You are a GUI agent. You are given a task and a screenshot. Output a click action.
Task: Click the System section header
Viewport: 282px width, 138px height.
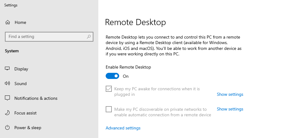(x=12, y=51)
